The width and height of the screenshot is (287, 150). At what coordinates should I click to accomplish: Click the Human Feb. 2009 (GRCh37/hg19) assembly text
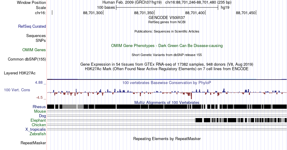coord(132,2)
